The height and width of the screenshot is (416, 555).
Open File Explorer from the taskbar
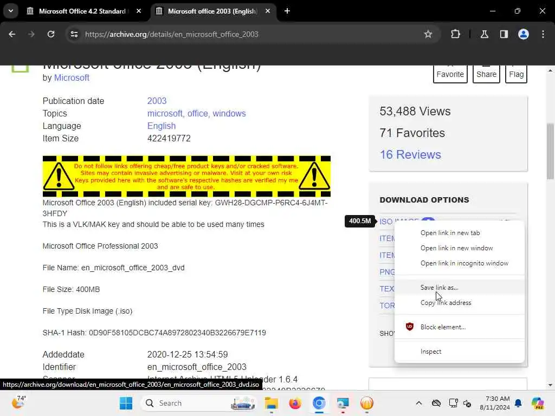pyautogui.click(x=272, y=403)
